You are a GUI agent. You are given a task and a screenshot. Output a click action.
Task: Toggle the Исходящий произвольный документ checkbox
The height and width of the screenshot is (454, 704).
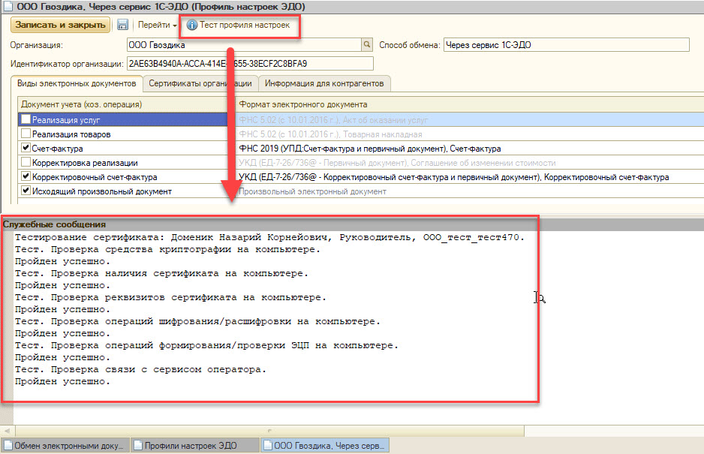pyautogui.click(x=26, y=191)
